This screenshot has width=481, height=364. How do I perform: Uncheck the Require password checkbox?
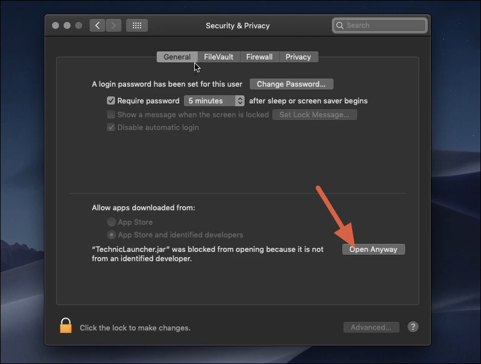pyautogui.click(x=110, y=101)
